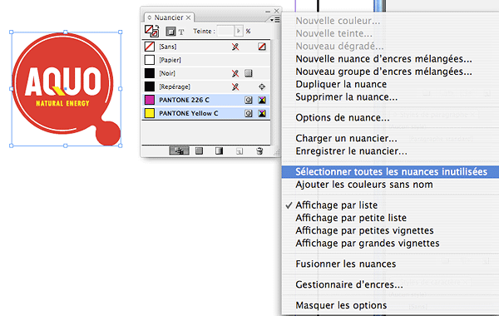
Task: Select the [Repérage] swatch row
Action: tap(206, 86)
